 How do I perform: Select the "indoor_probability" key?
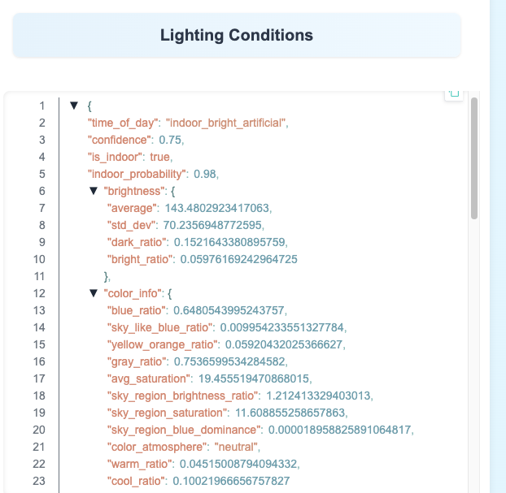pyautogui.click(x=137, y=174)
